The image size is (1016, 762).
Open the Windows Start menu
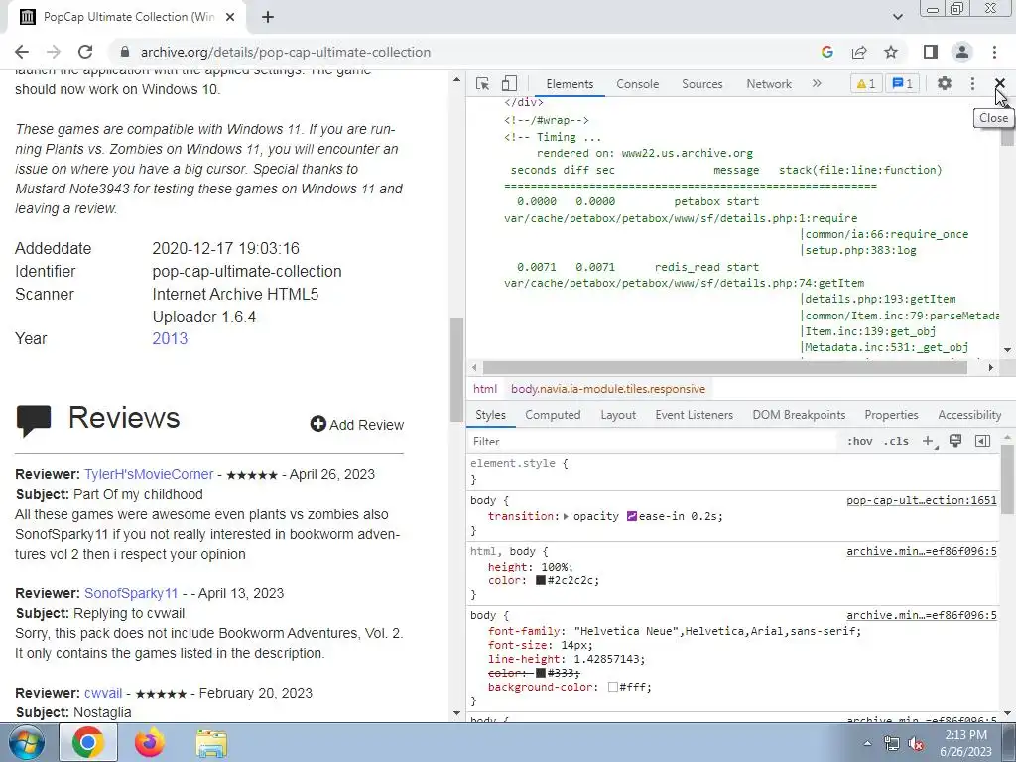(x=26, y=742)
